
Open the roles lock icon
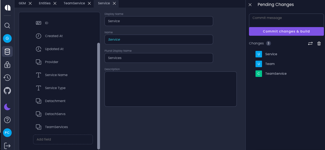coord(7,65)
